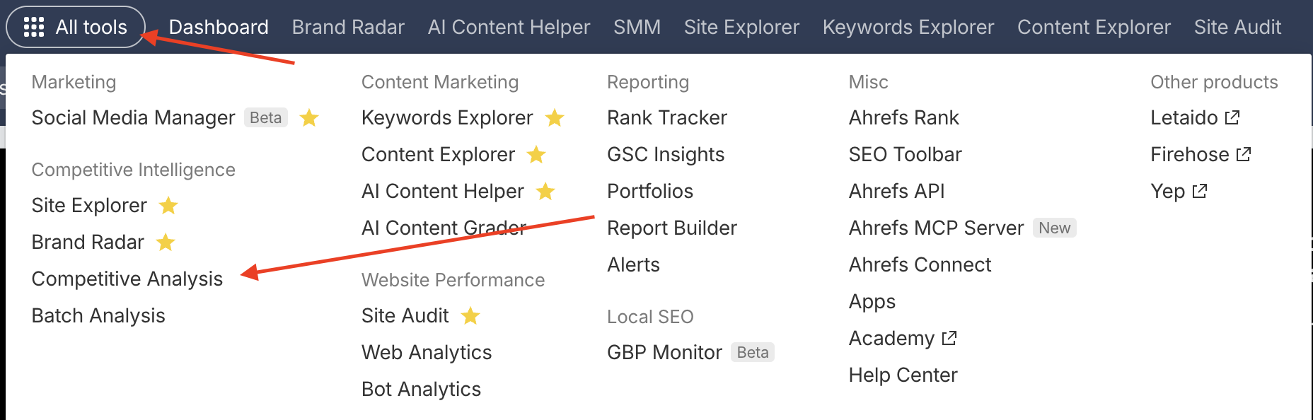Open Competitive Analysis from the menu
1313x420 pixels.
(x=127, y=279)
